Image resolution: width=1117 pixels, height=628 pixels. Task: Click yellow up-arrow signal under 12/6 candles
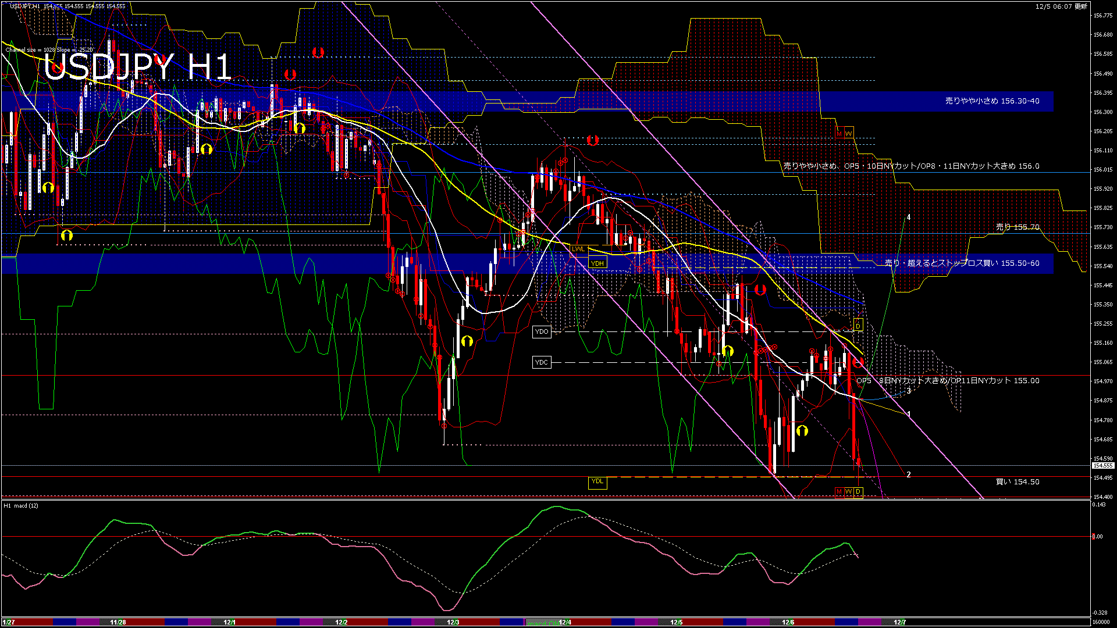[802, 431]
